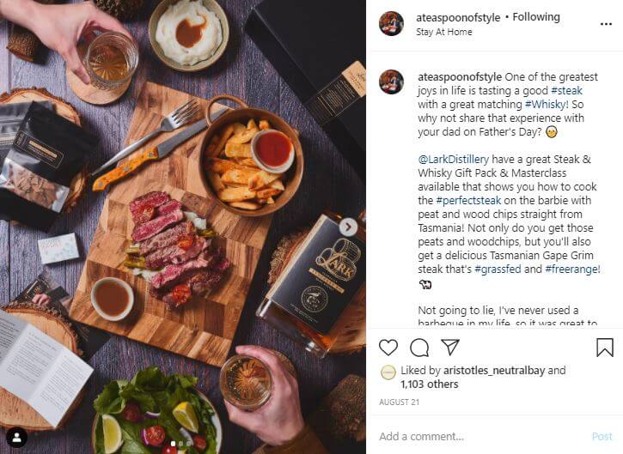Image resolution: width=623 pixels, height=454 pixels.
Task: Open the Stay At Home location
Action: [443, 32]
